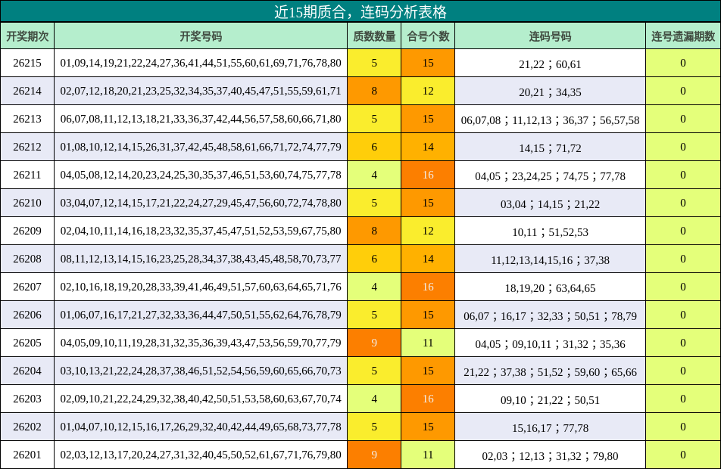Click the 开奖号码 column header
The width and height of the screenshot is (721, 469).
[x=201, y=36]
